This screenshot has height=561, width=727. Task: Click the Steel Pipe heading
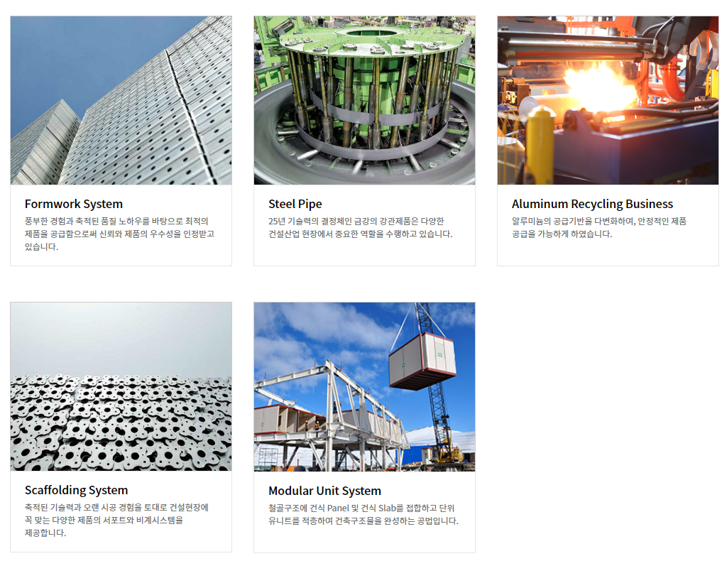coord(295,204)
